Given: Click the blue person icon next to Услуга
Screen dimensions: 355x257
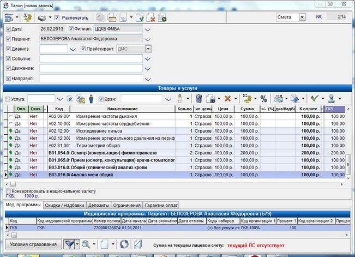Looking at the screenshot, I should (91, 99).
